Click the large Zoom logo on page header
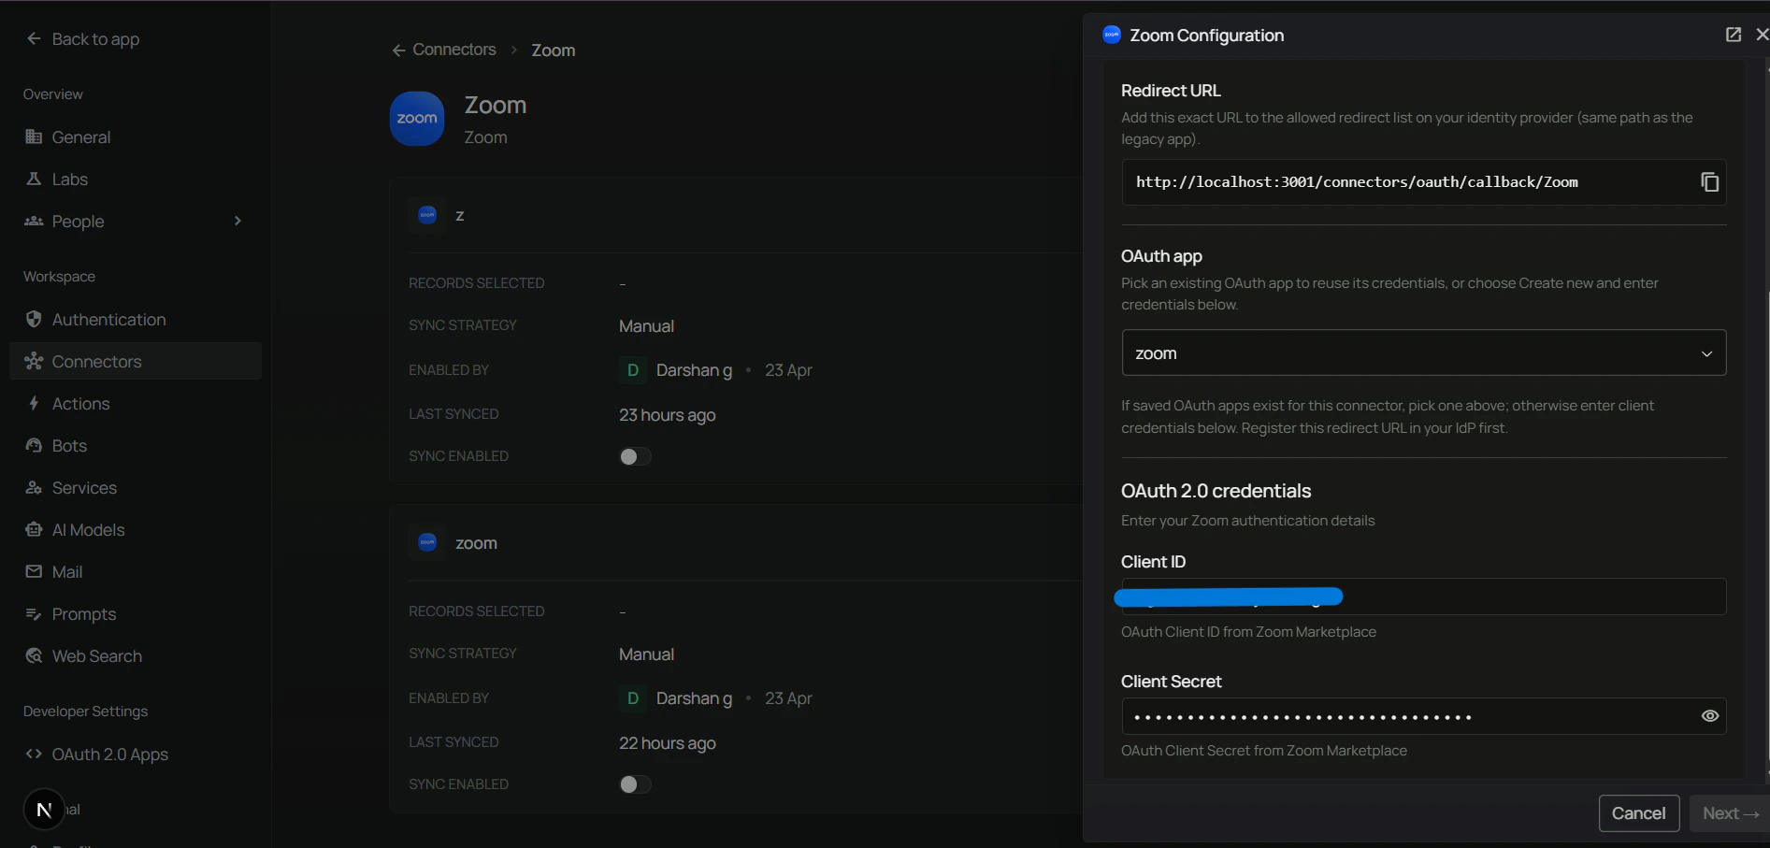 (x=417, y=119)
